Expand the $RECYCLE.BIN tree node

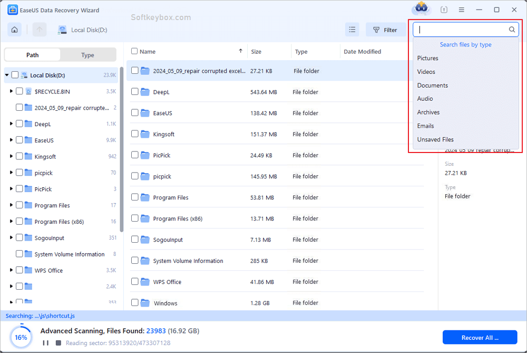point(11,91)
